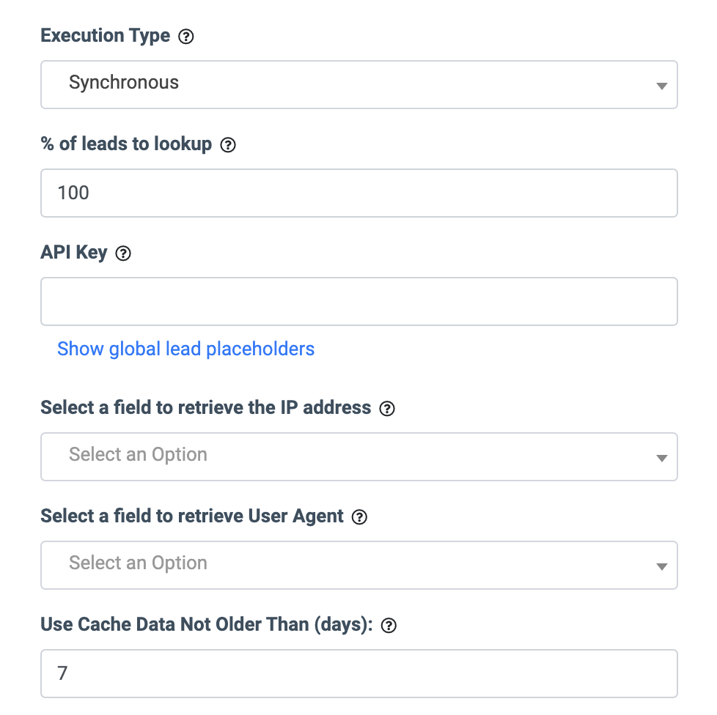The image size is (717, 715).
Task: Click "Use Cache Data Not Older Than" label
Action: click(x=207, y=625)
